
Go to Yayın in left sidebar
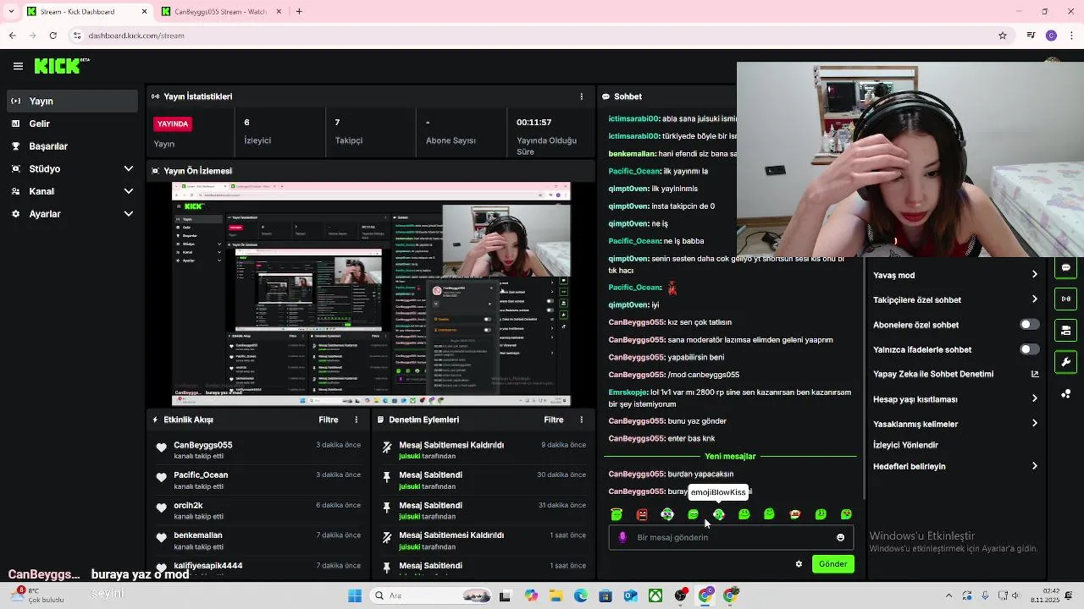(71, 101)
